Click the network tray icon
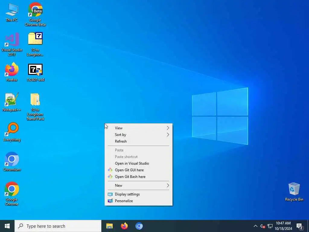 270,226
